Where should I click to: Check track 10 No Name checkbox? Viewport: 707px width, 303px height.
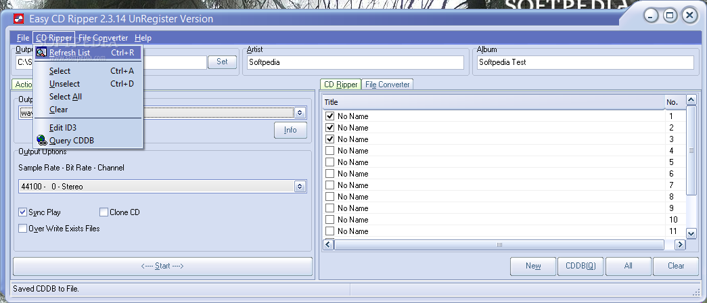click(x=330, y=220)
